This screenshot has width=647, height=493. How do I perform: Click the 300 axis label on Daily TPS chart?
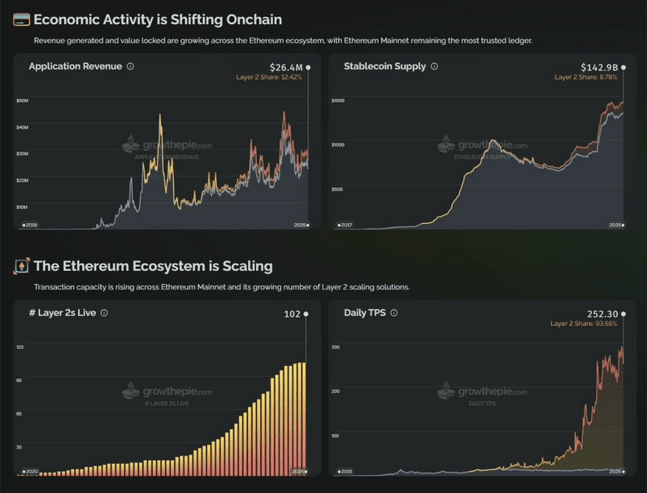point(336,347)
